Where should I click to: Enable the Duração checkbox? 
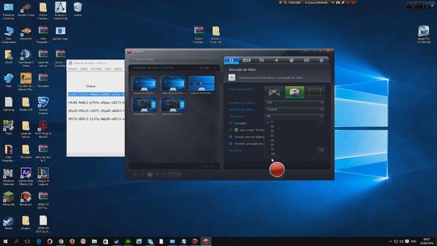(x=231, y=123)
